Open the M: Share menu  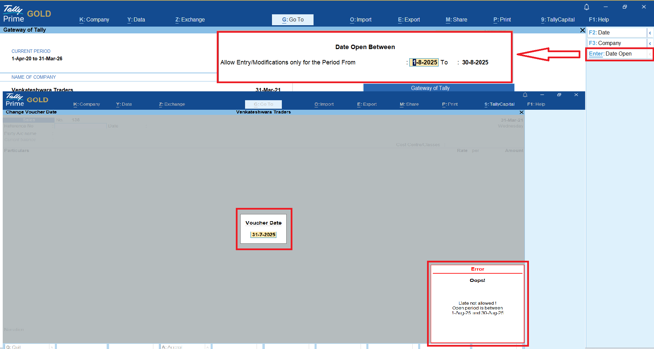tap(456, 20)
